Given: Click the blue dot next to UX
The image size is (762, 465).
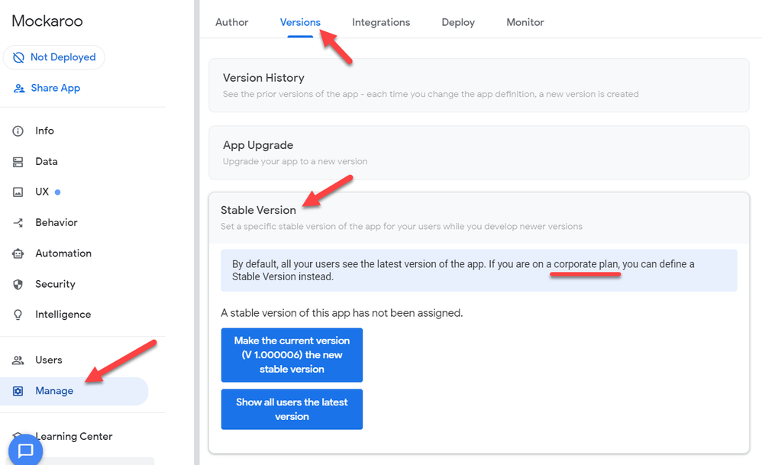Looking at the screenshot, I should point(57,192).
